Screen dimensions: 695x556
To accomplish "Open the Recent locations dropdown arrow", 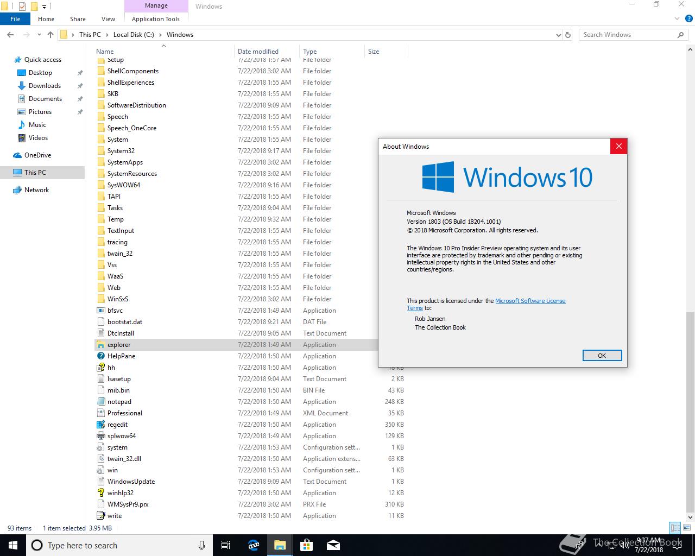I will (x=39, y=35).
